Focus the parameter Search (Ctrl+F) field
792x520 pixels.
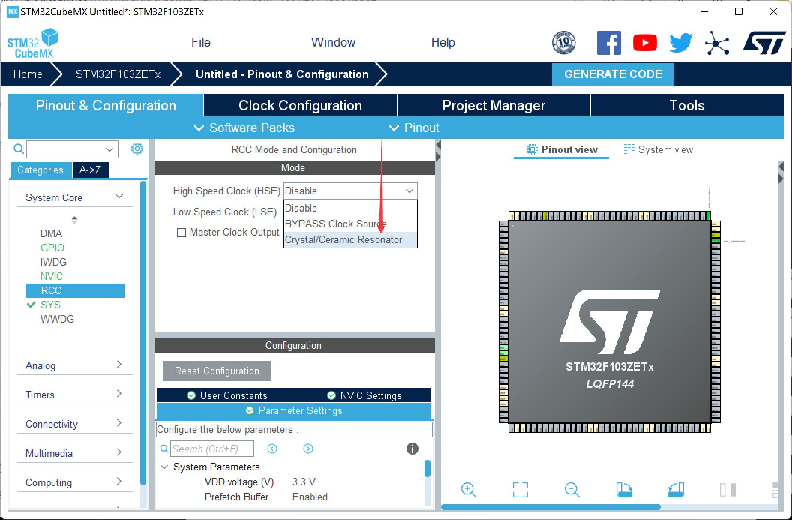pos(212,449)
